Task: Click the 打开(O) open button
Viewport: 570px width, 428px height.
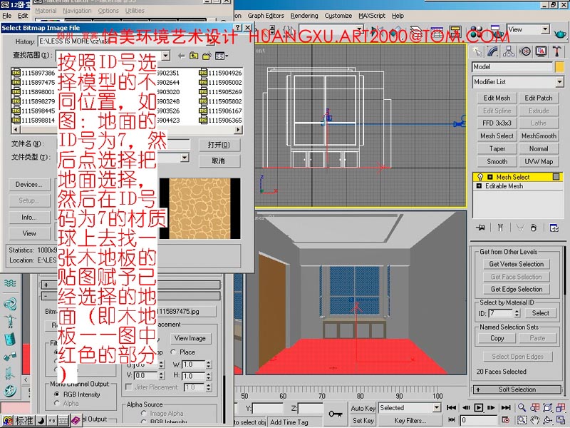Action: pyautogui.click(x=219, y=145)
